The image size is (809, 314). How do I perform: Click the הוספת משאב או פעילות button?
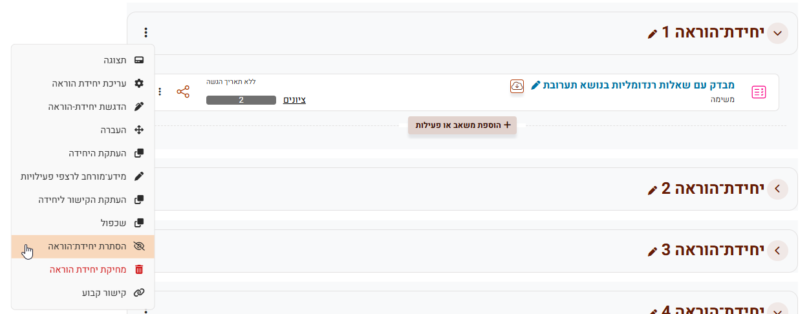coord(462,125)
